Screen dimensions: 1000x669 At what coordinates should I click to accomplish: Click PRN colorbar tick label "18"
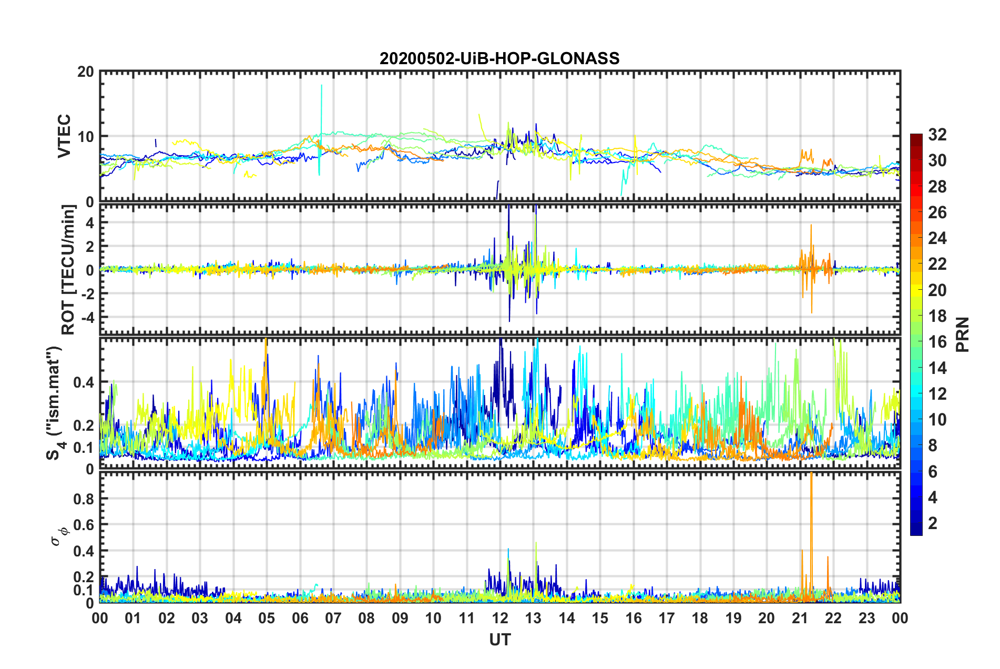point(937,316)
